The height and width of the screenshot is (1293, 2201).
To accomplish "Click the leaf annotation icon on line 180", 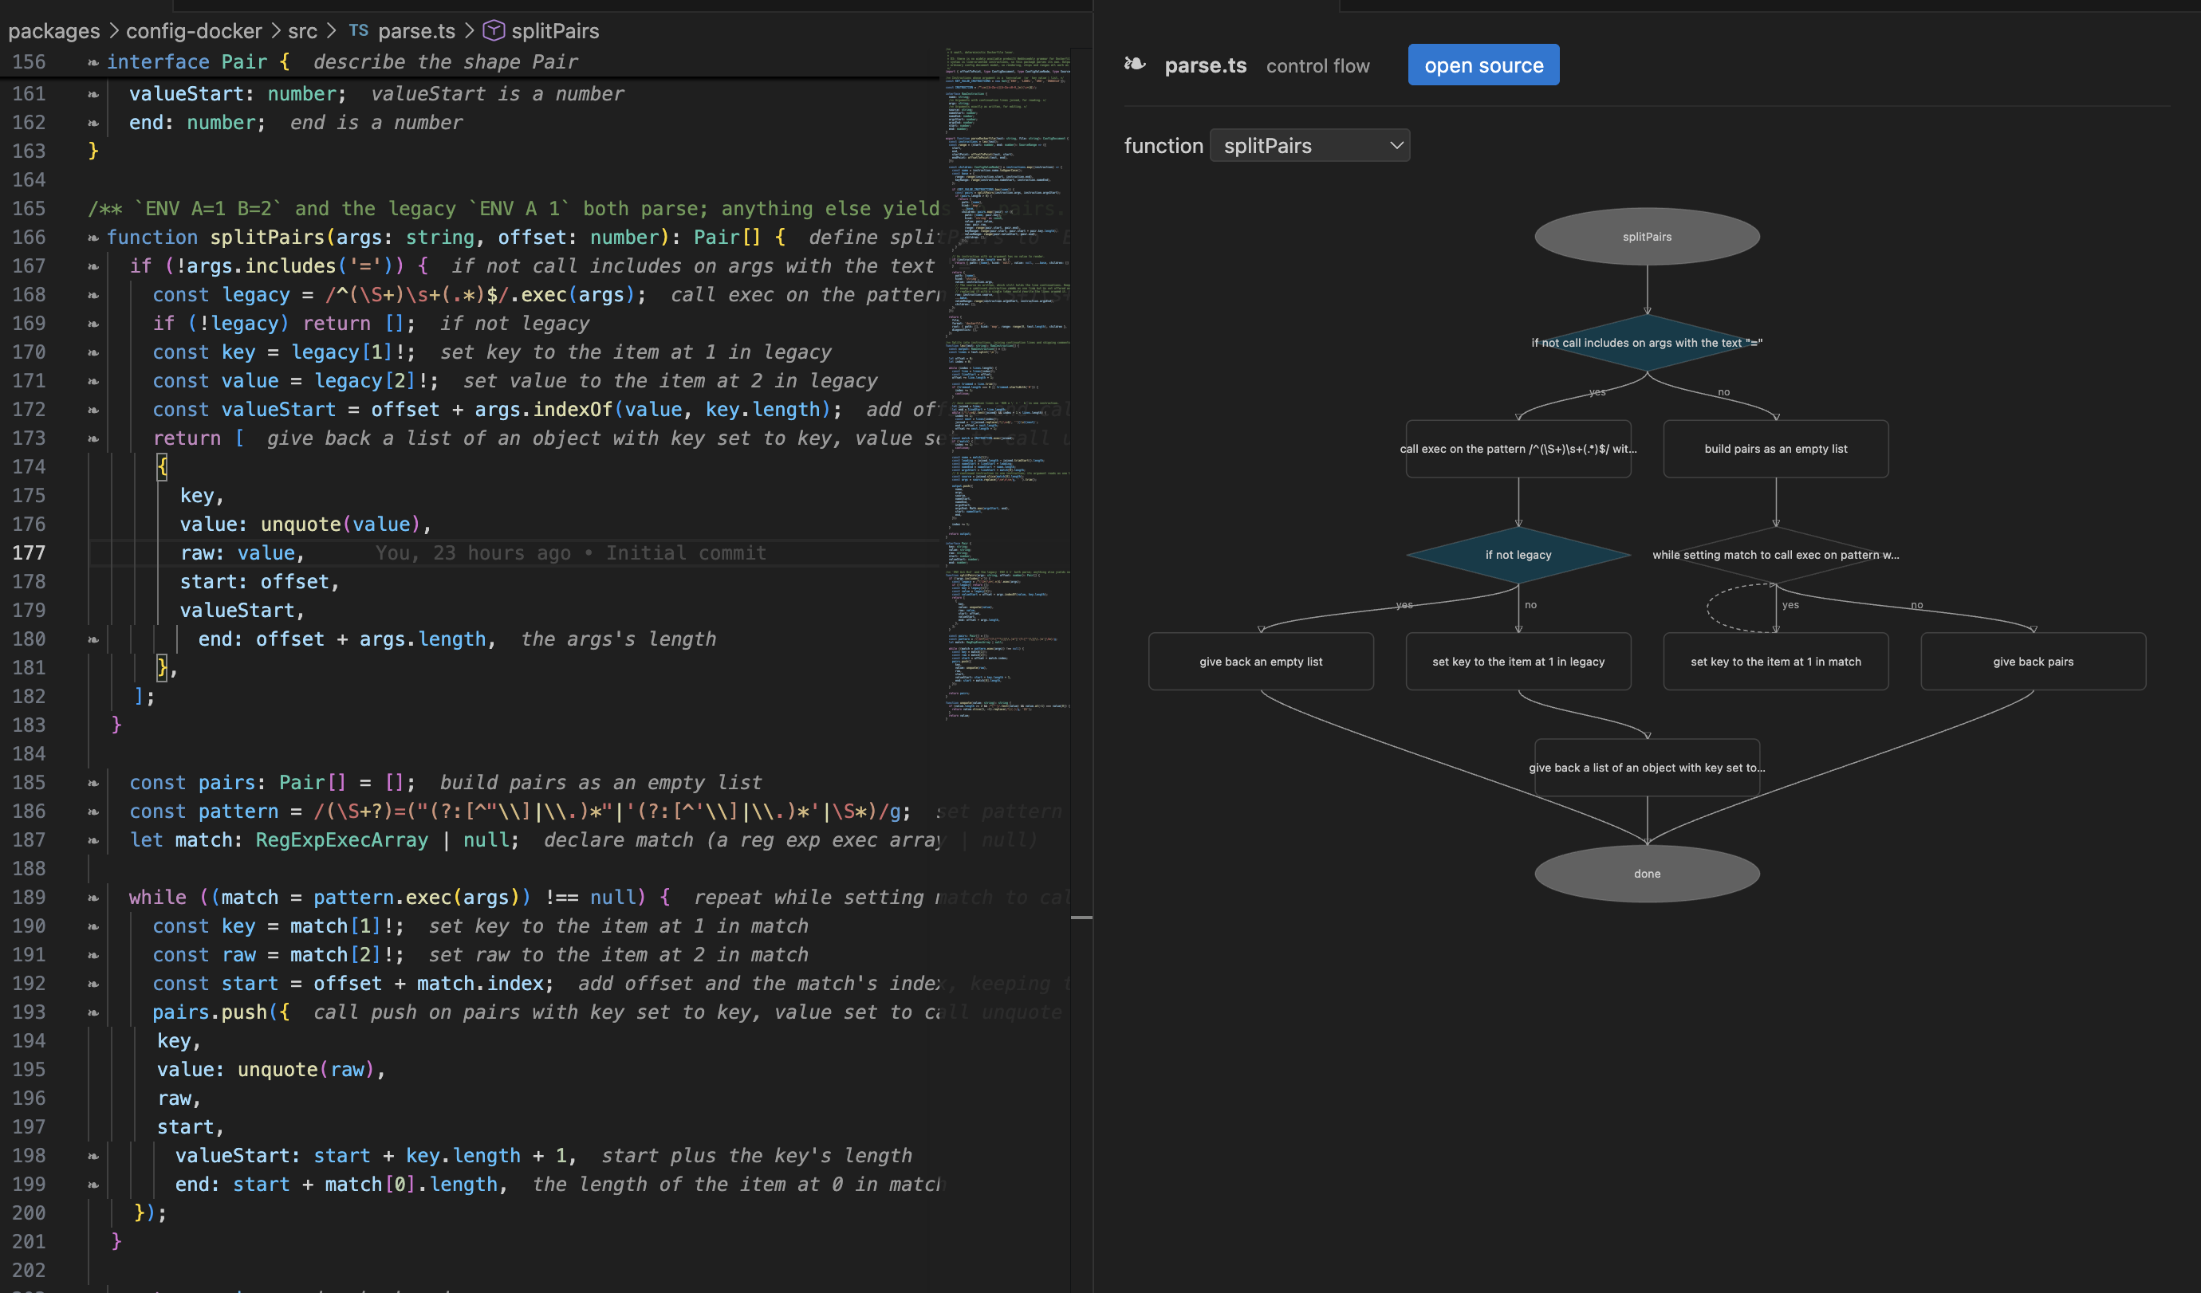I will [93, 640].
